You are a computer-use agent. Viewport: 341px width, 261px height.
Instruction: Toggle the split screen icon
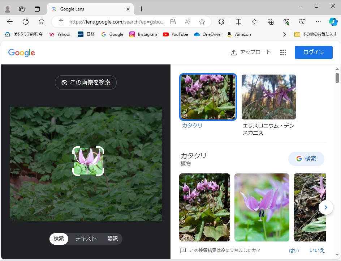click(x=238, y=22)
